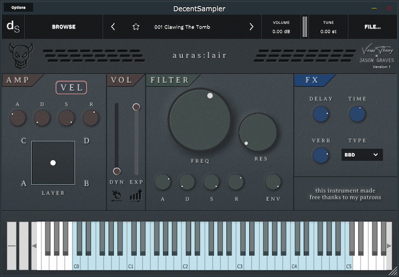Click the LAYER XY pad dot

pyautogui.click(x=53, y=163)
